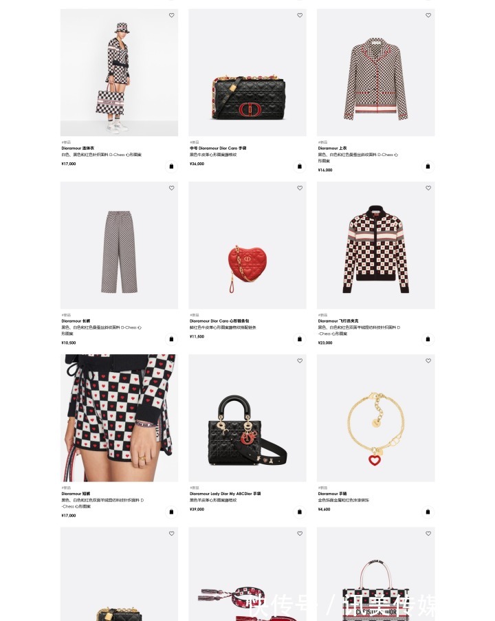The height and width of the screenshot is (621, 495).
Task: Add the Lady Dior My ABCDior bag to cart
Action: click(x=299, y=512)
